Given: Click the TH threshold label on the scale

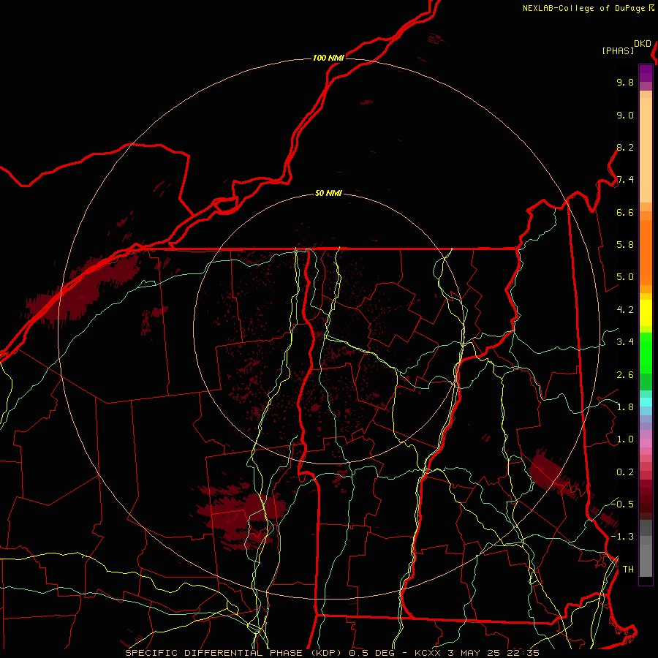Looking at the screenshot, I should pos(628,570).
